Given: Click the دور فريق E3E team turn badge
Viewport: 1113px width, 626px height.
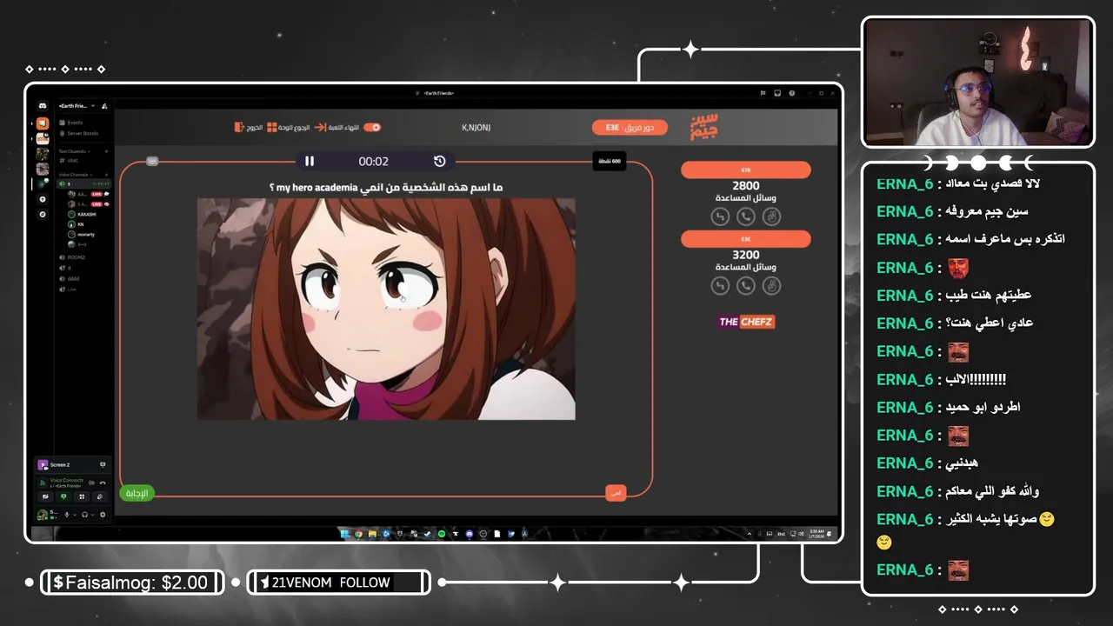Looking at the screenshot, I should pyautogui.click(x=630, y=127).
